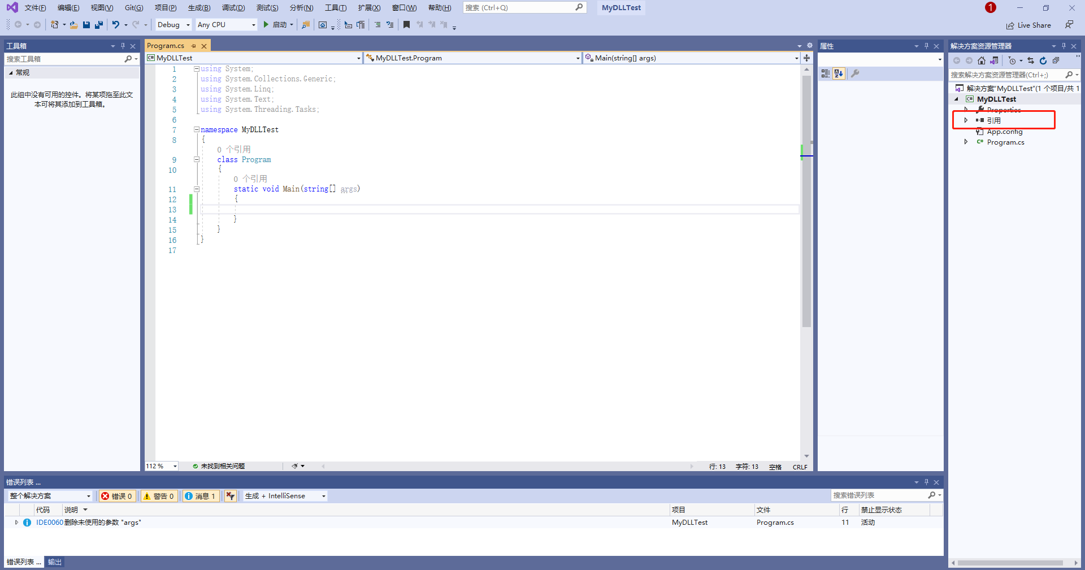
Task: Click the Split editor window button
Action: coord(806,58)
